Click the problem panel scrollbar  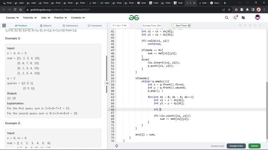click(106, 74)
